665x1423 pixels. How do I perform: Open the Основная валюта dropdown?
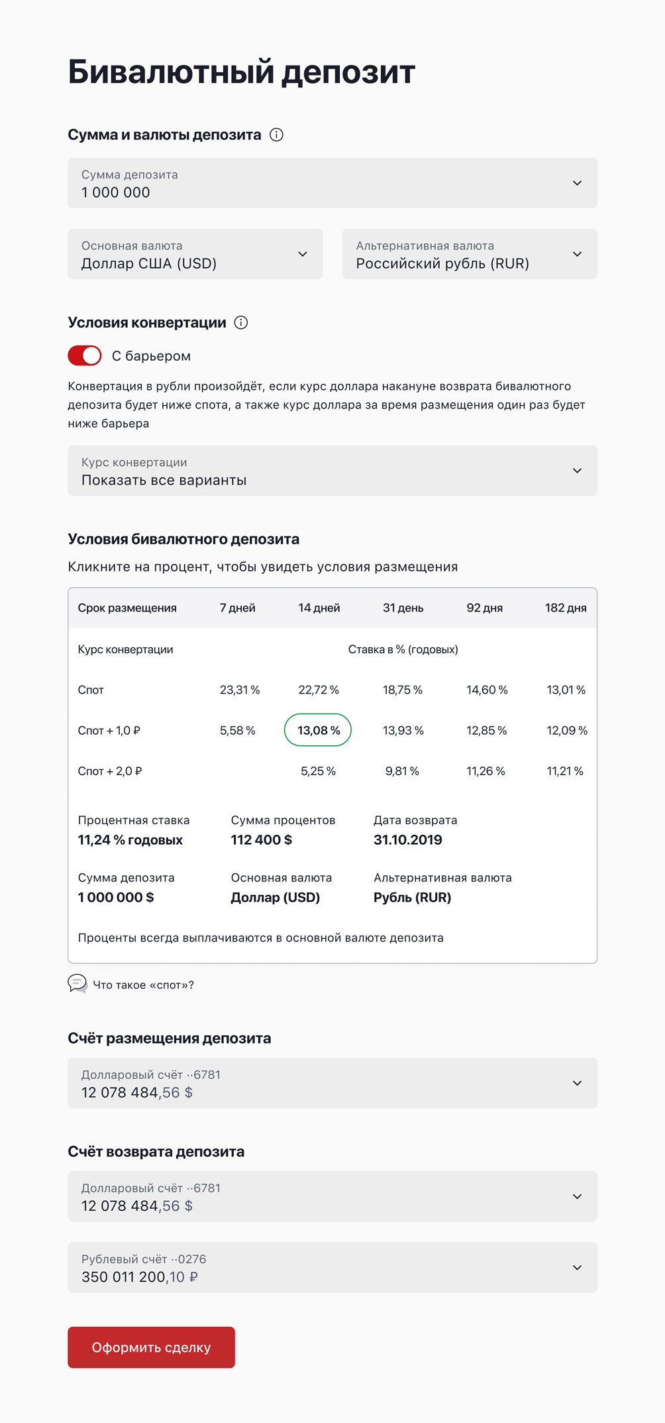(x=195, y=254)
